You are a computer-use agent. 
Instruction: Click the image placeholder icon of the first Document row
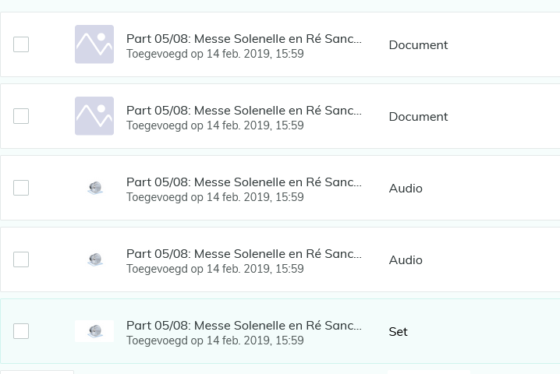coord(94,44)
